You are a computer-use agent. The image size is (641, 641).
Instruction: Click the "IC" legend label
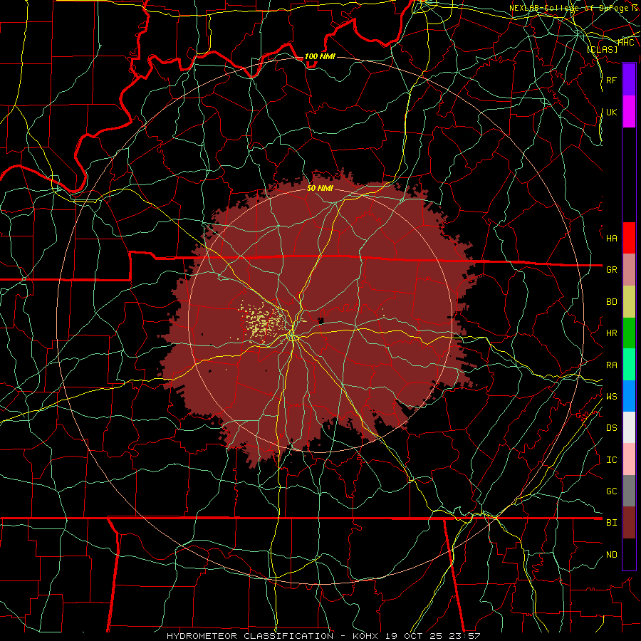coord(611,460)
